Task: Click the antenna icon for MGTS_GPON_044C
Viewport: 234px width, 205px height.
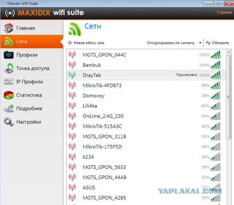Action: click(x=72, y=55)
